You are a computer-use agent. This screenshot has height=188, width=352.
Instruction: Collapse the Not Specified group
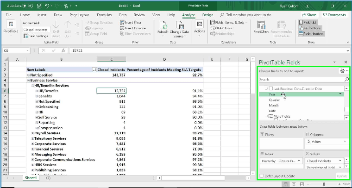(x=28, y=75)
